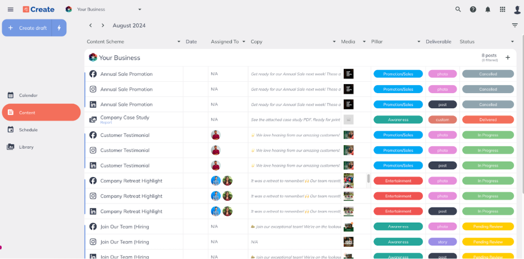Go to next month arrow
This screenshot has width=524, height=259.
click(103, 25)
